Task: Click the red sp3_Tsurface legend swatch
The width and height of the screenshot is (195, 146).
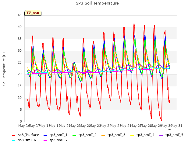Action: click(13, 135)
